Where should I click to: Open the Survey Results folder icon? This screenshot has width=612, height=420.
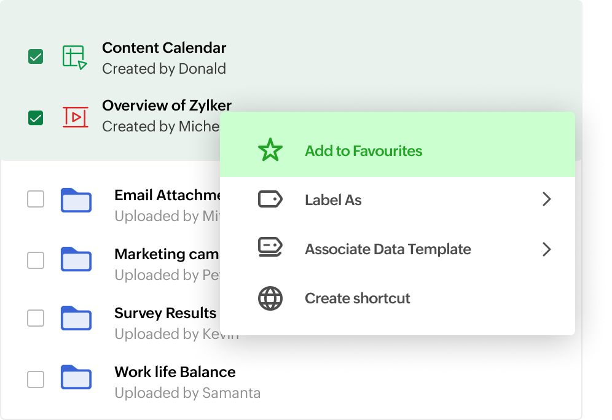coord(76,318)
